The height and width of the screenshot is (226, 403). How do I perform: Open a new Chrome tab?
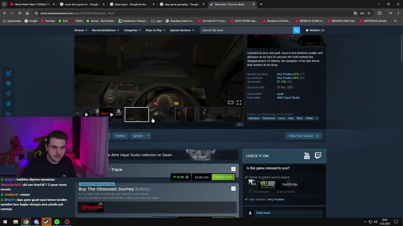tap(261, 4)
